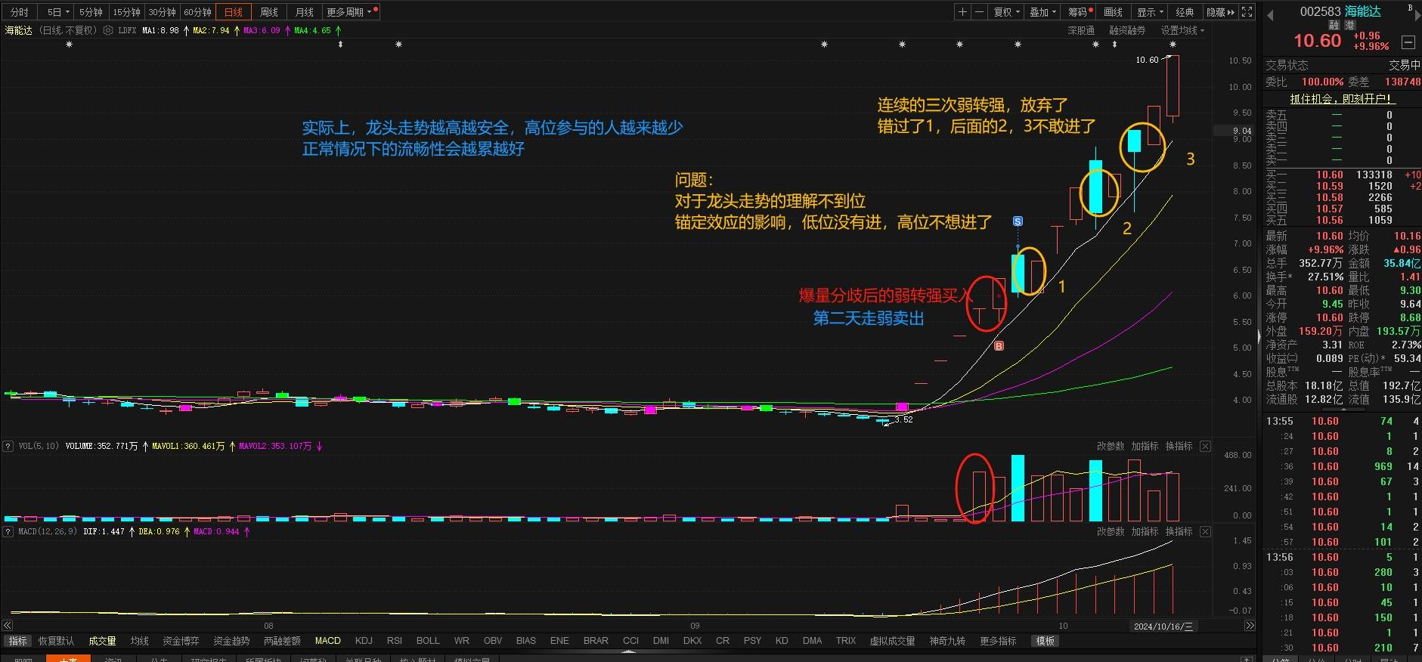Screen dimensions: 1422x662
Task: Click the 隐藏 hide panel arrows
Action: click(x=1220, y=12)
